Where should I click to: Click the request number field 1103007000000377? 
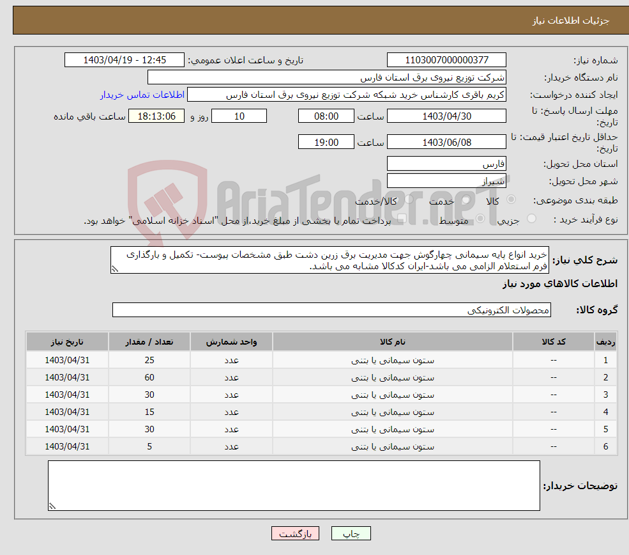(446, 60)
